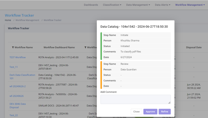Click the 'Khushbu Sharma' person value
The image size is (208, 118).
click(130, 41)
